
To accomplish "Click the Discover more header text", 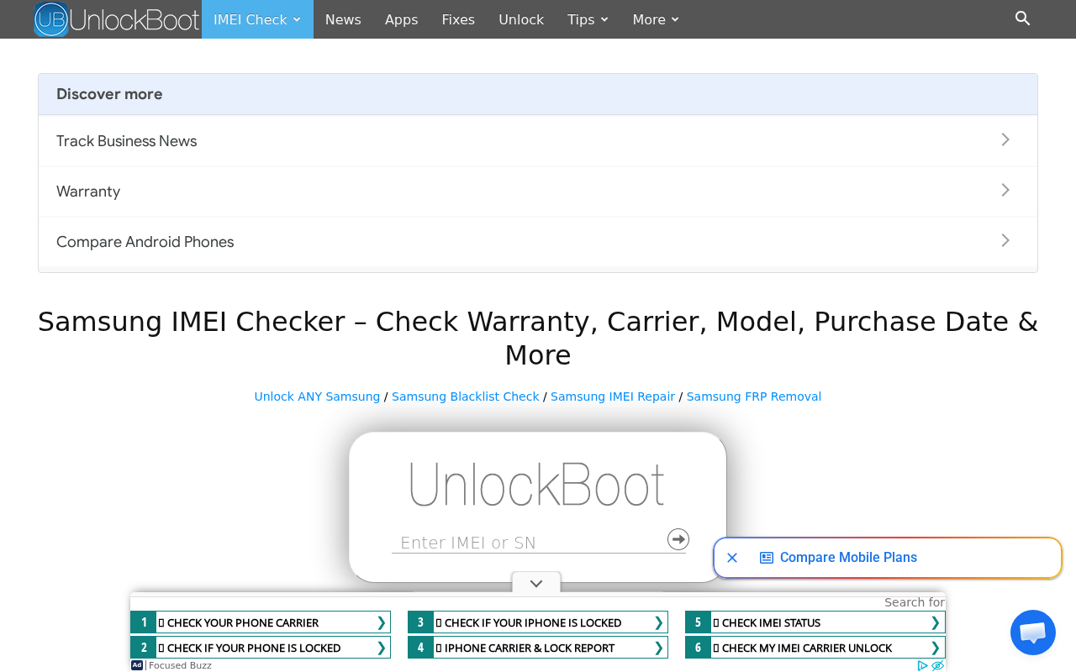I will 109,94.
